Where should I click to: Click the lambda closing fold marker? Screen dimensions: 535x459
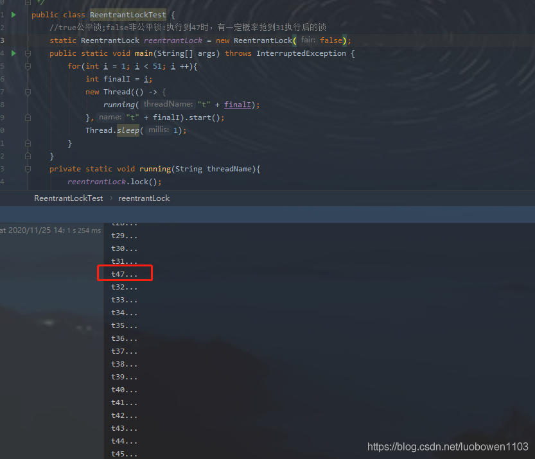[x=28, y=117]
